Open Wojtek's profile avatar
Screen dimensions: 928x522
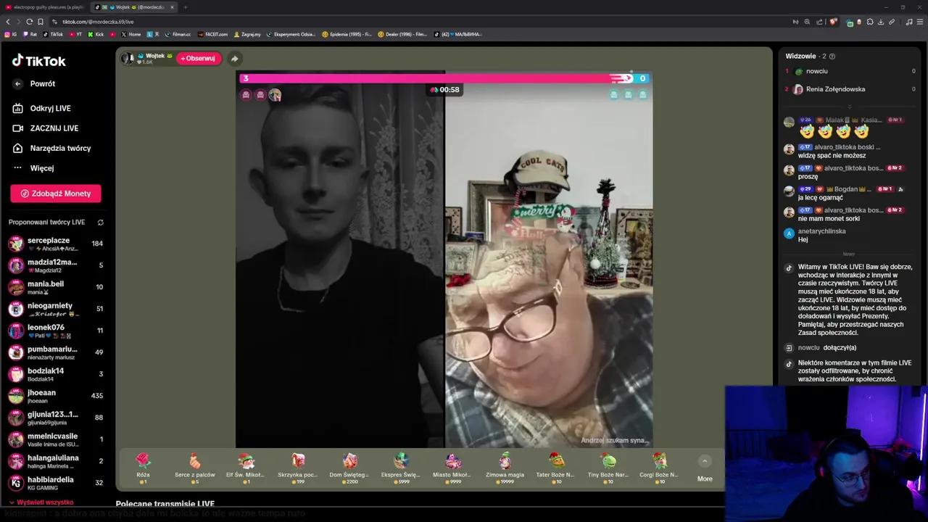128,59
